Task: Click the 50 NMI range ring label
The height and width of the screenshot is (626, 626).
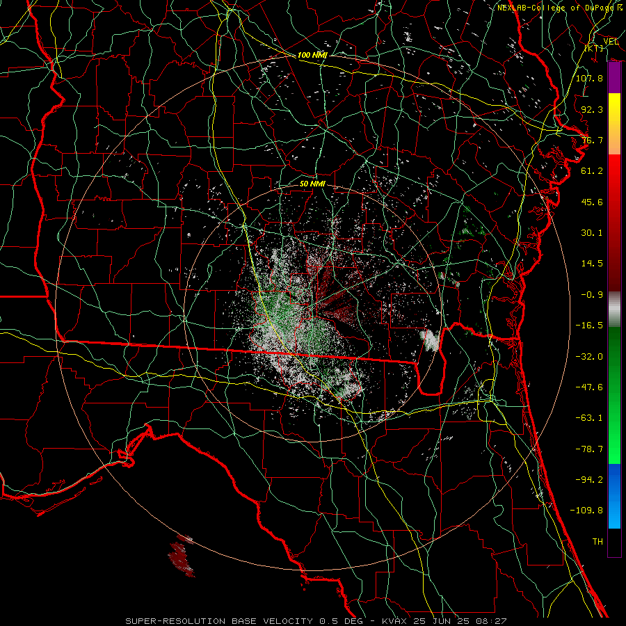Action: (312, 184)
